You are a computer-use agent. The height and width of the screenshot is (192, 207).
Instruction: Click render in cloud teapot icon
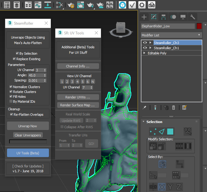coord(100,5)
